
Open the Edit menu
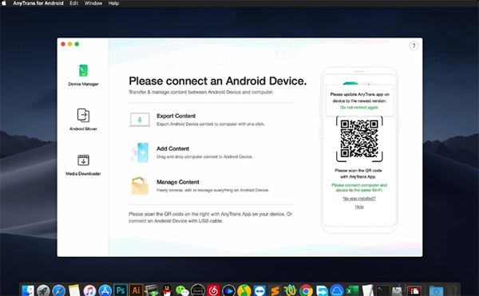click(x=73, y=3)
